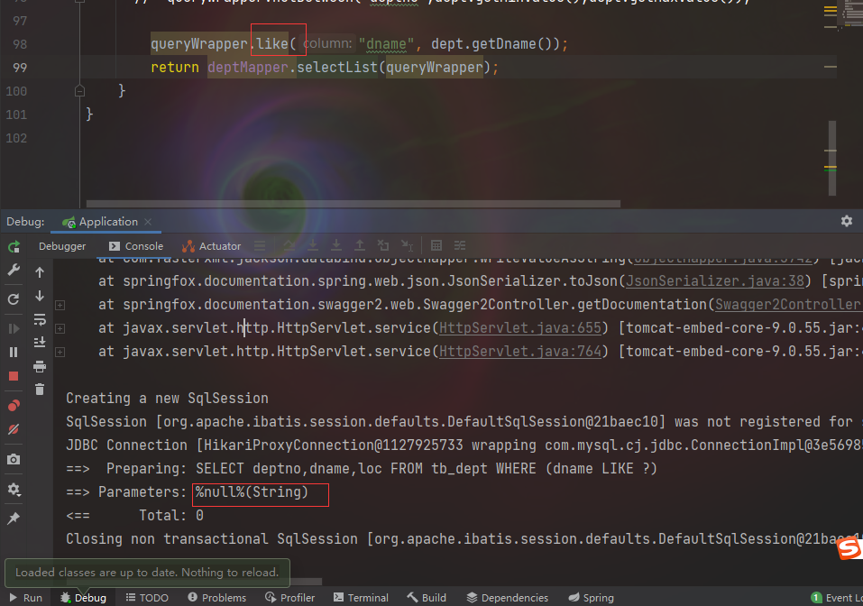The image size is (863, 606).
Task: Click the down arrow stack trace icon
Action: coord(40,296)
